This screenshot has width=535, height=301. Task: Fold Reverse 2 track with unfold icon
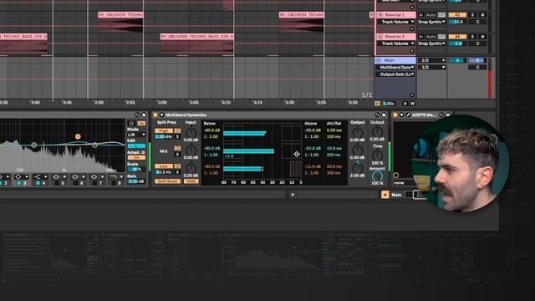[380, 37]
